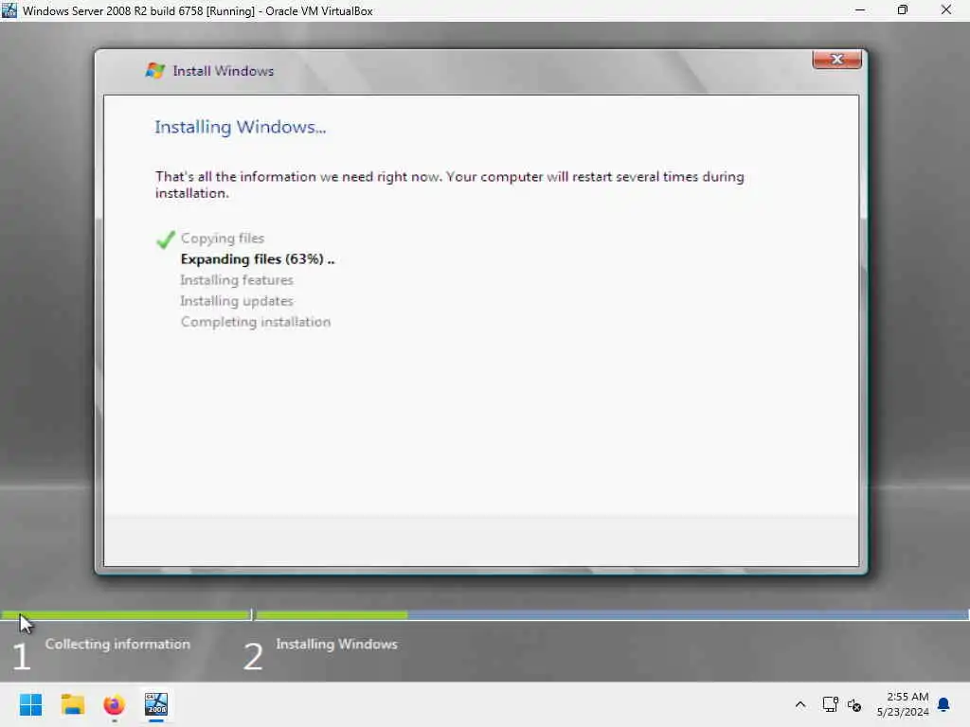970x727 pixels.
Task: Close the Install Windows dialog
Action: pyautogui.click(x=837, y=59)
